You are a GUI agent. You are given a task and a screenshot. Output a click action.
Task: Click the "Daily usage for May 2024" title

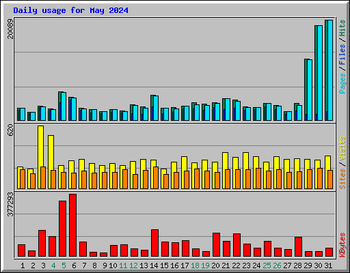point(70,10)
